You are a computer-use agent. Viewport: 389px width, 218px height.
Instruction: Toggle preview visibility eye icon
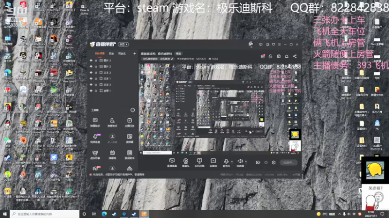265,162
